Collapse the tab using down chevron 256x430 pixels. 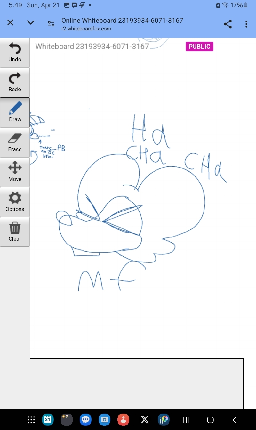(x=31, y=23)
